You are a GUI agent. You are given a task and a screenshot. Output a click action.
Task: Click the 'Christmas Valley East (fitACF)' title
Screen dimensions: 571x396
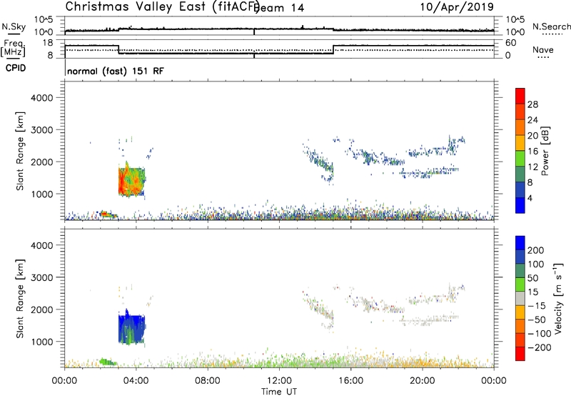[x=163, y=7]
